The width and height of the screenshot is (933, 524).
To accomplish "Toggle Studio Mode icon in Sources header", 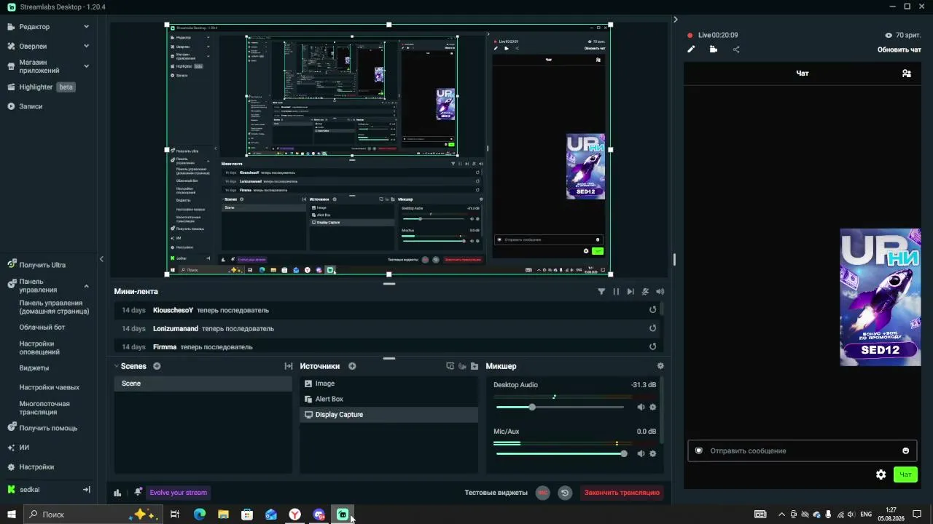I will [x=450, y=366].
